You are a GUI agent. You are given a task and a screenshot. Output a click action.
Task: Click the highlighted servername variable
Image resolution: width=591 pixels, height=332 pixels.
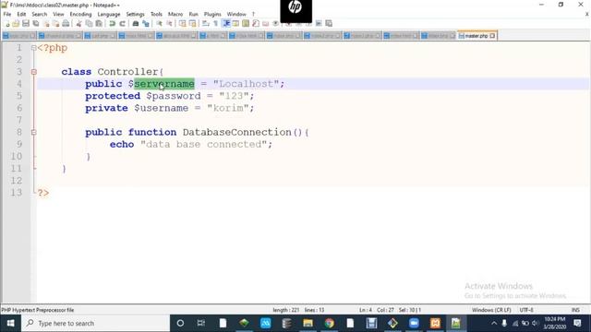click(x=164, y=84)
